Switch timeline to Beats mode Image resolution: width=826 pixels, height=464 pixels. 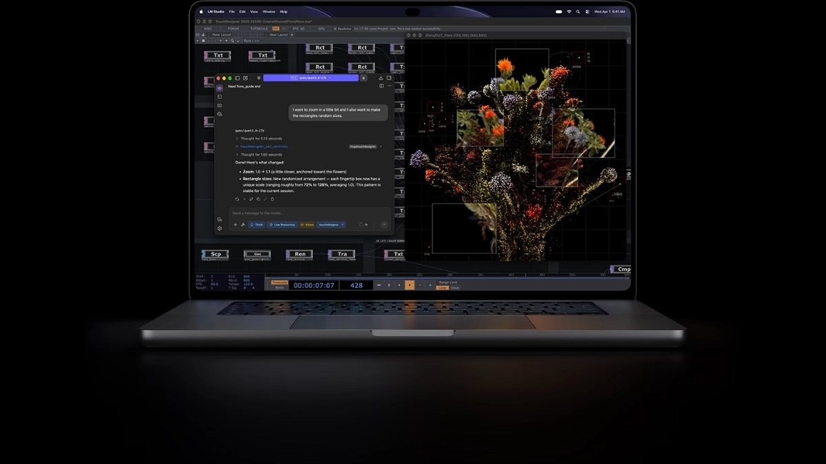point(279,287)
